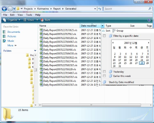The height and width of the screenshot is (123, 154).
Task: Click the 2007 12 month title in calendar
Action: pos(131,43)
